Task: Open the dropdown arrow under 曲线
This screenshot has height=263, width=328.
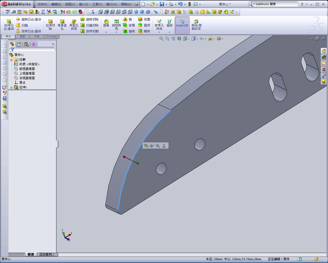Action: click(170, 32)
